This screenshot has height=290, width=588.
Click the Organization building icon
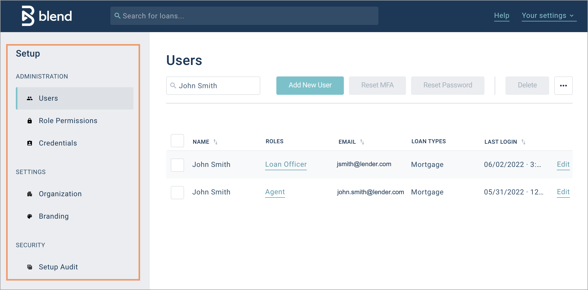30,194
